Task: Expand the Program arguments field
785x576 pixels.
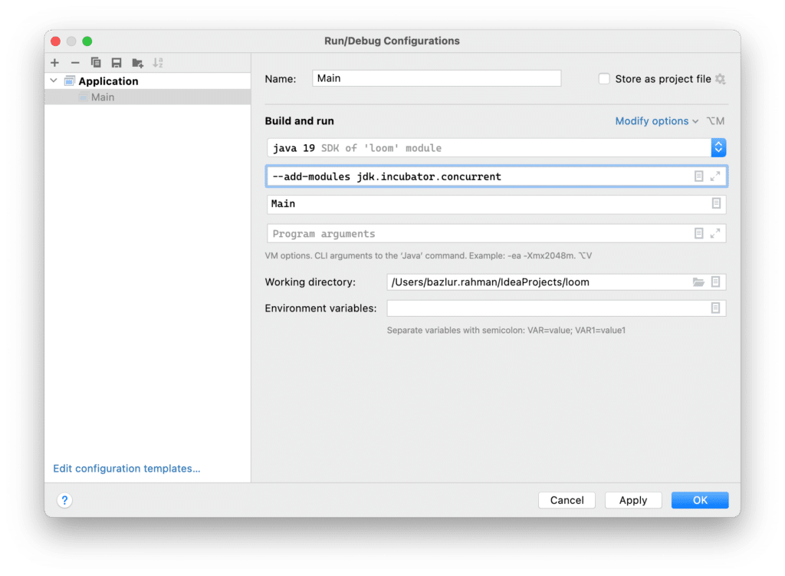Action: point(715,233)
